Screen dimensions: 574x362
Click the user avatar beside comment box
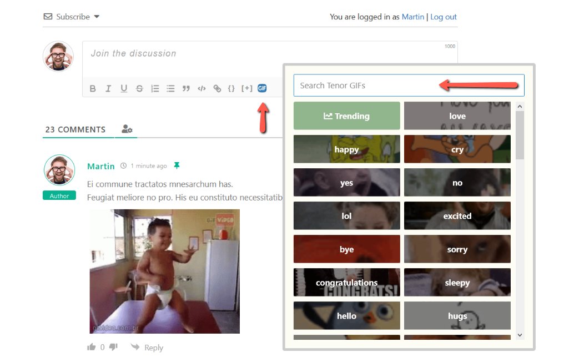[x=58, y=57]
